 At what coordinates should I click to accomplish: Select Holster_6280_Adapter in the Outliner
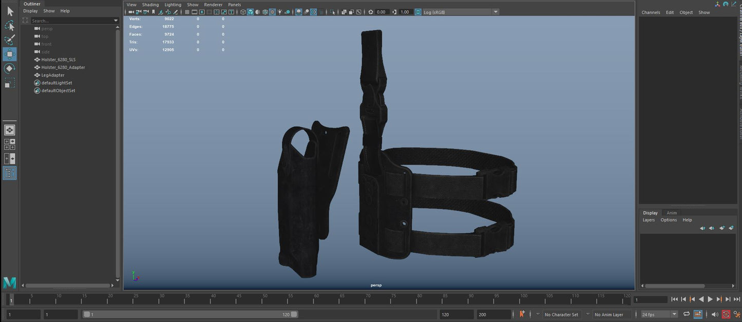pyautogui.click(x=63, y=67)
